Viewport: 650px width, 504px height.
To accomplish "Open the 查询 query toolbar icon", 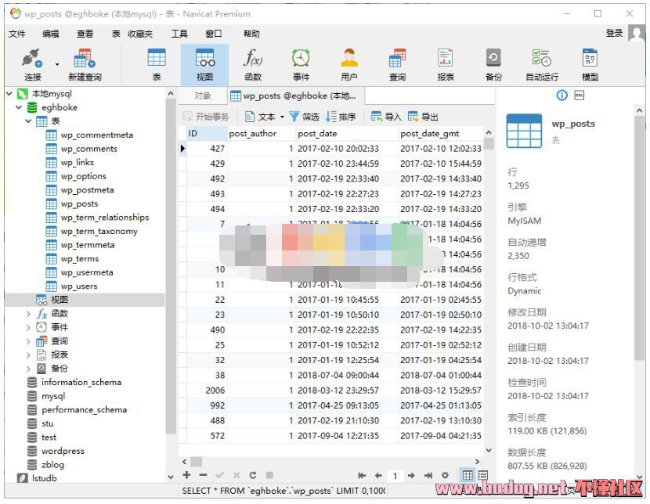I will click(397, 65).
